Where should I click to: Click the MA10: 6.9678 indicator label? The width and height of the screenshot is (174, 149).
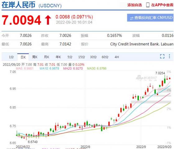(x=49, y=68)
